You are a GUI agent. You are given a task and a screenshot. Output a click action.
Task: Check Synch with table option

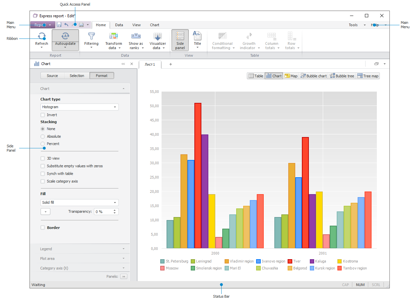coord(43,174)
